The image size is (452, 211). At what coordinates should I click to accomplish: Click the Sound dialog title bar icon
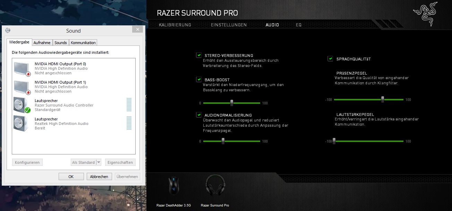8,31
